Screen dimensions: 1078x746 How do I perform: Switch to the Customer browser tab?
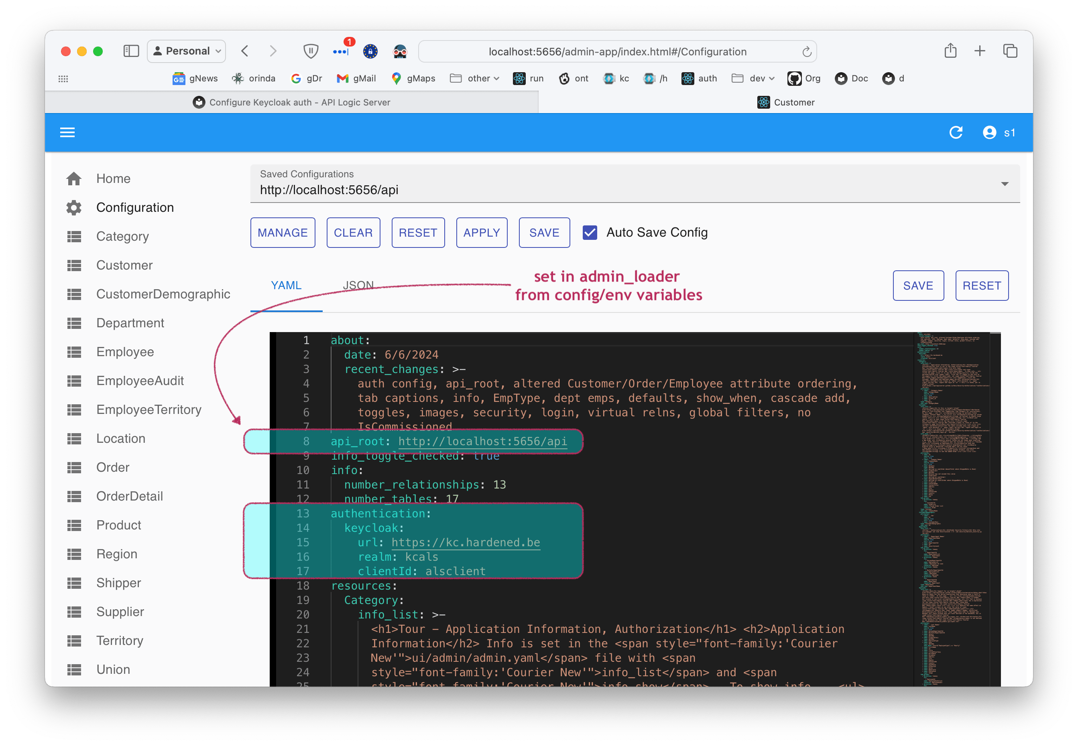787,102
